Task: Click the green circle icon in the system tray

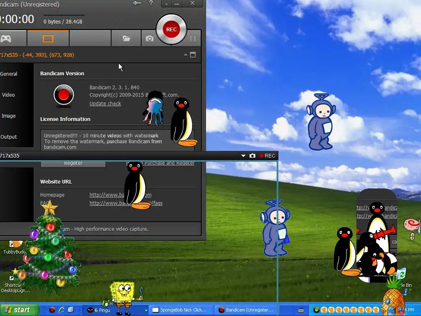Action: point(316,310)
